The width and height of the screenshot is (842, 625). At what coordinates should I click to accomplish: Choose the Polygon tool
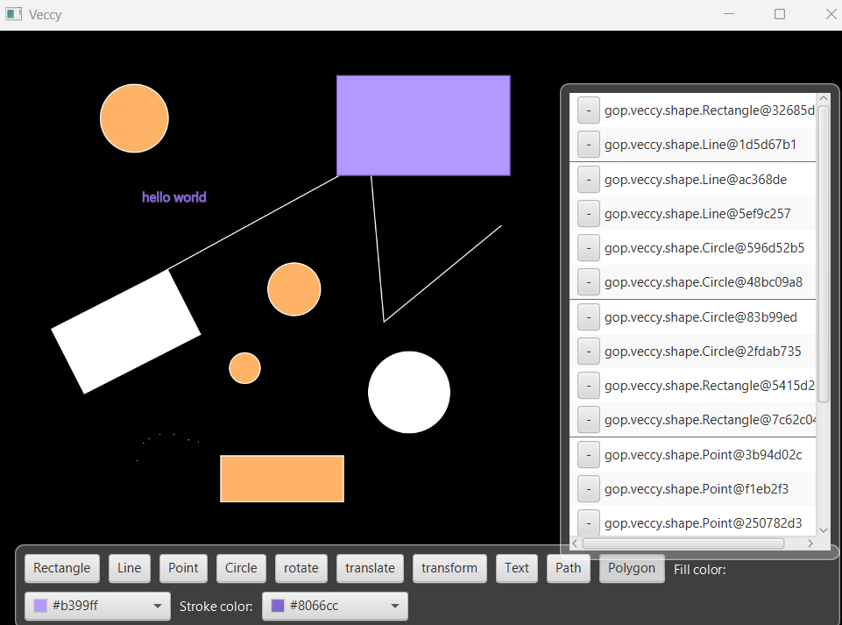pos(632,568)
